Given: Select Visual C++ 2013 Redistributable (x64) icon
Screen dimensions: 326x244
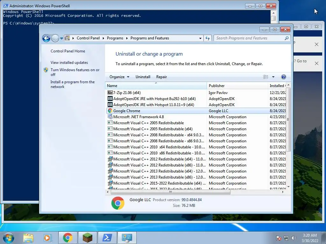Looking at the screenshot, I should (110, 171).
